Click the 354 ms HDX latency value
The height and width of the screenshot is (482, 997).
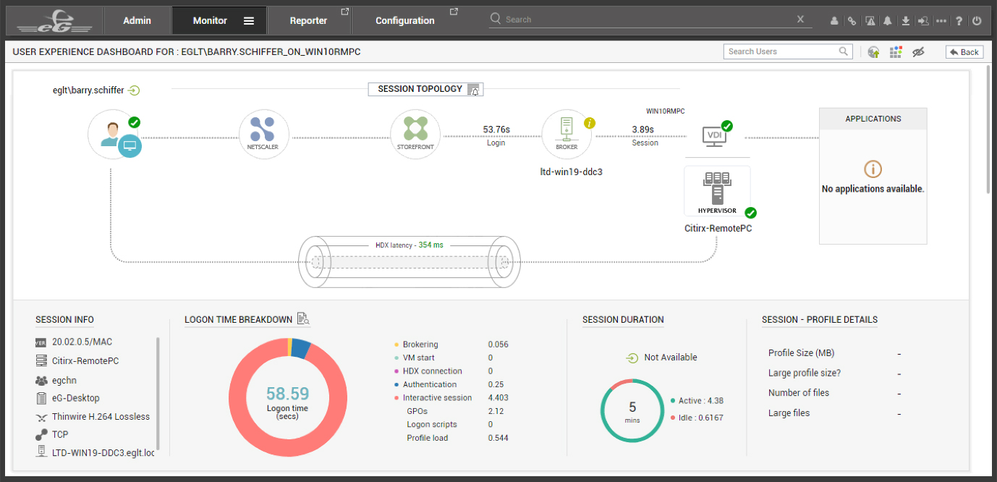click(430, 245)
